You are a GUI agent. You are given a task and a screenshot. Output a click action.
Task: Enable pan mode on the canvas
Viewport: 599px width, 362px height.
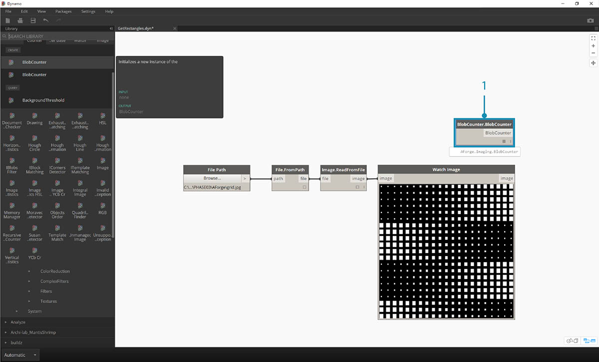tap(593, 63)
